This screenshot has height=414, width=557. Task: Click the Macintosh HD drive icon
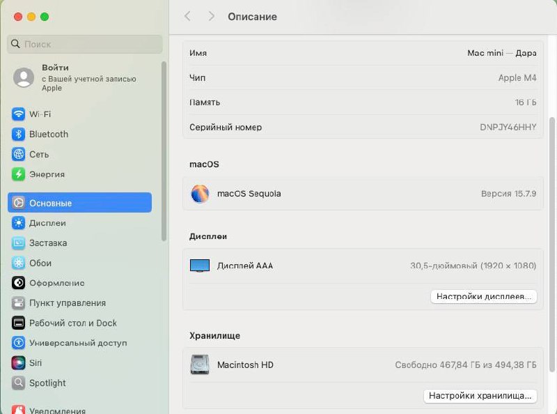(x=200, y=365)
